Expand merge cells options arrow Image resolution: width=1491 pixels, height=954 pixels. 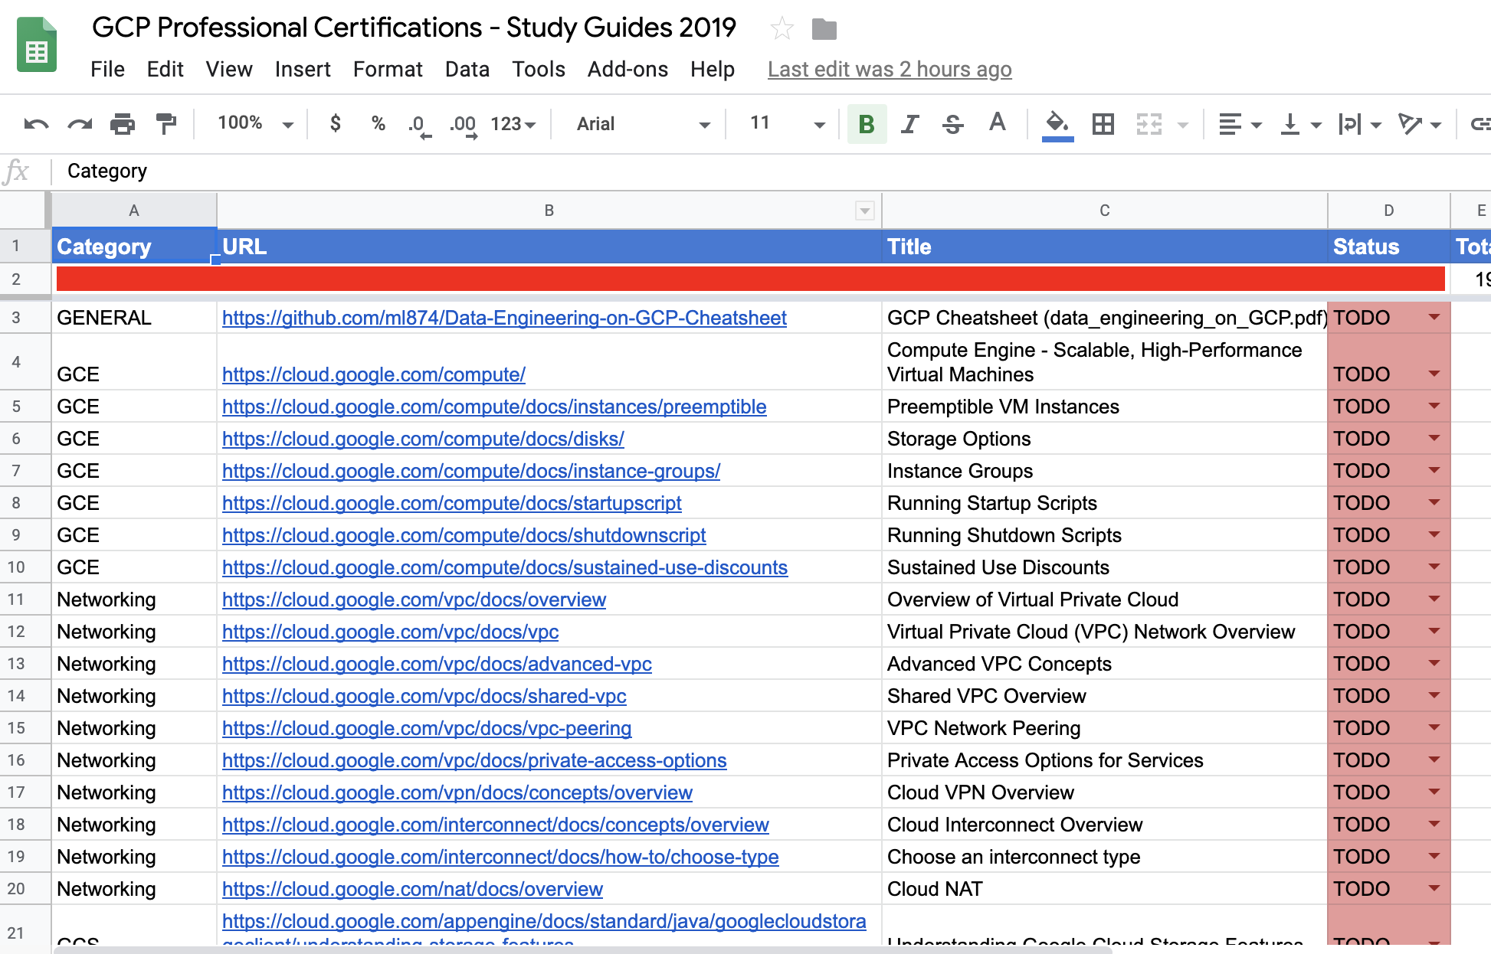(x=1183, y=125)
